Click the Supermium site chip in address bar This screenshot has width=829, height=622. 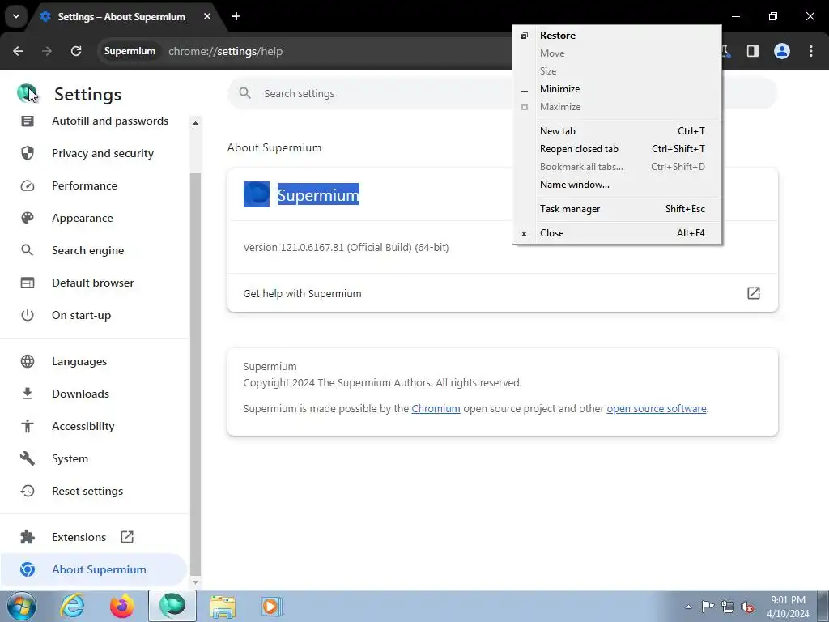click(130, 51)
